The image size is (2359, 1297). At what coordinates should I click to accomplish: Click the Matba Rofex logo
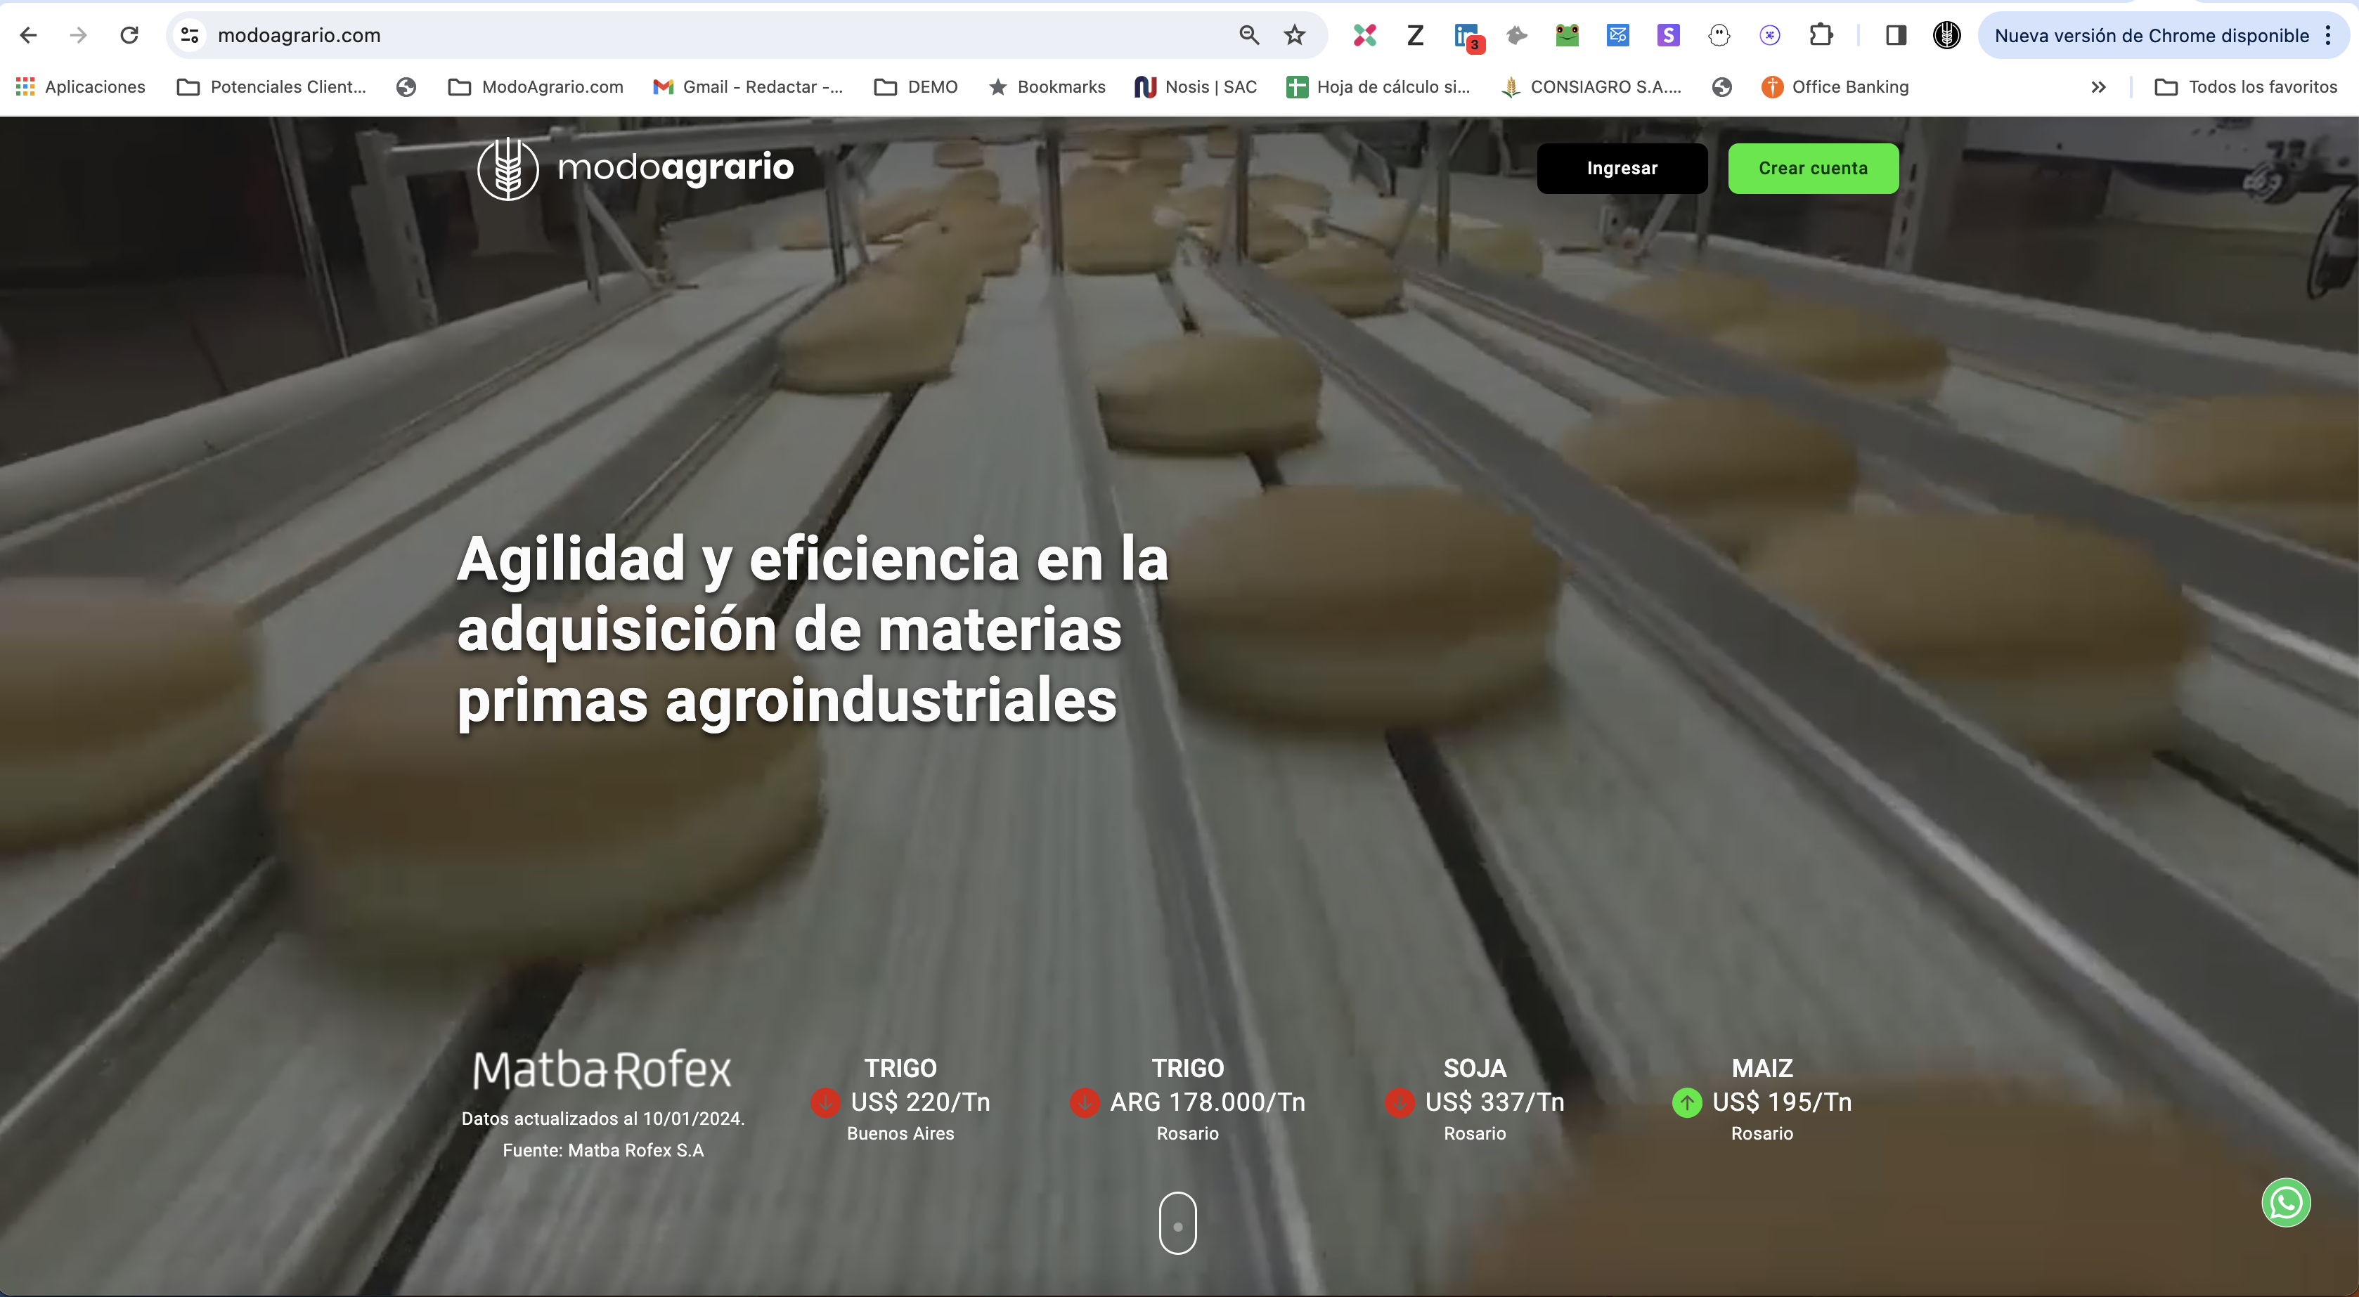(602, 1070)
